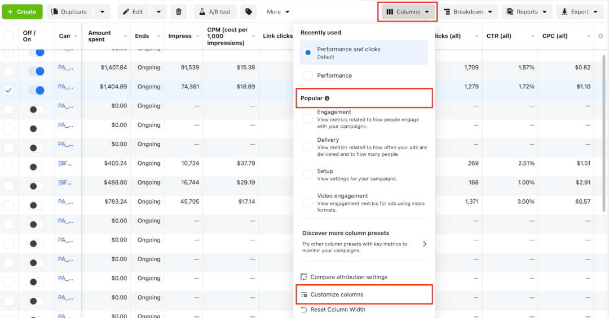Viewport: 609px width, 318px height.
Task: Click the tag label icon
Action: pyautogui.click(x=249, y=12)
